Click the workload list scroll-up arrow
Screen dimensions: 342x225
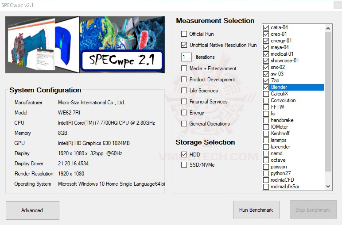(328, 28)
